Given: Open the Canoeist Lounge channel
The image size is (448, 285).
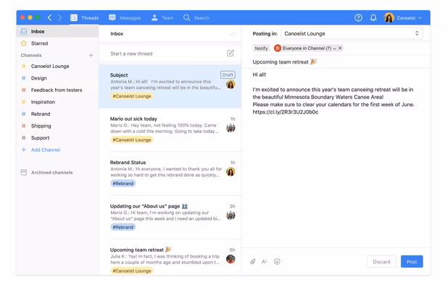Looking at the screenshot, I should (x=57, y=66).
